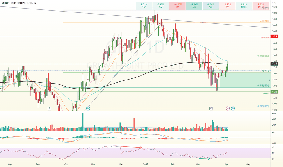Click the 2023 label on the time axis
The height and width of the screenshot is (167, 283).
(145, 164)
